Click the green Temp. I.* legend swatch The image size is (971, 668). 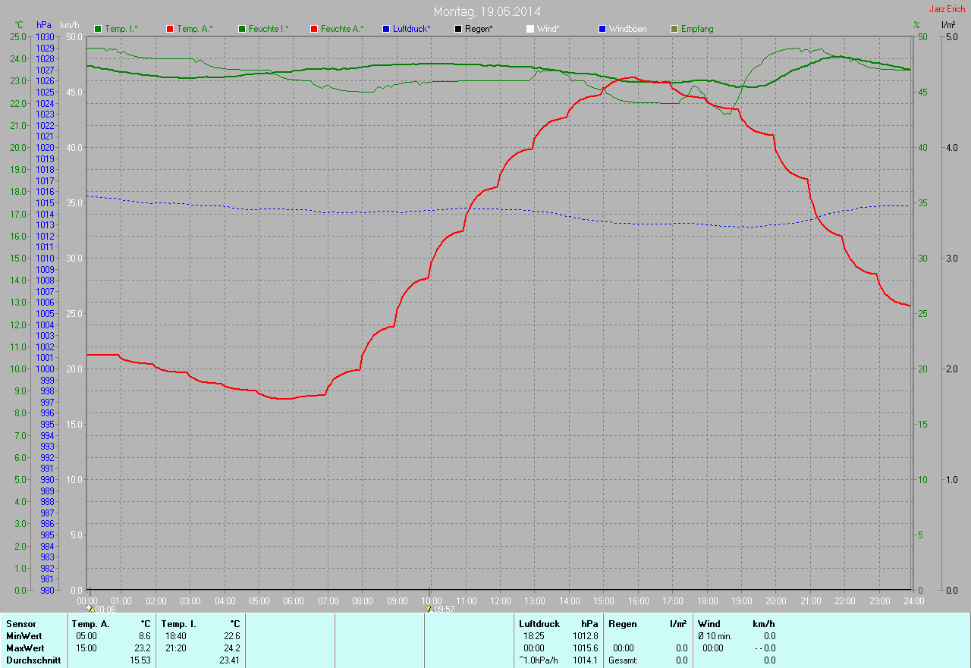click(98, 29)
